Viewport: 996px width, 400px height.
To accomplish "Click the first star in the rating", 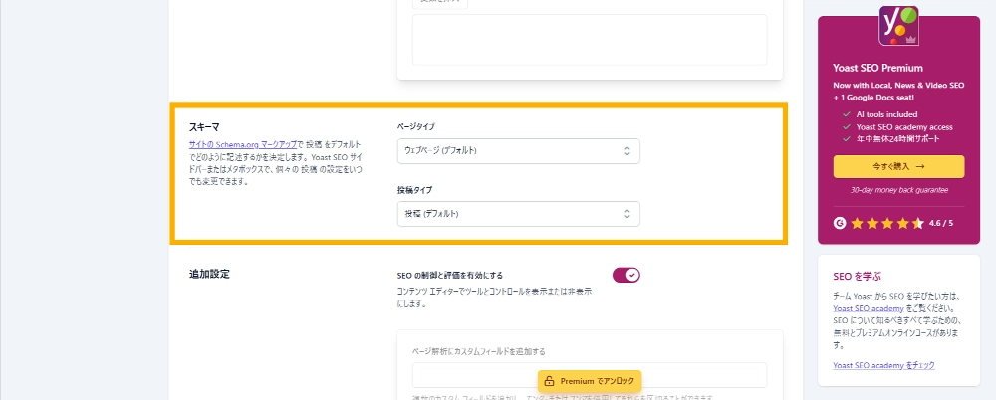I will [857, 223].
